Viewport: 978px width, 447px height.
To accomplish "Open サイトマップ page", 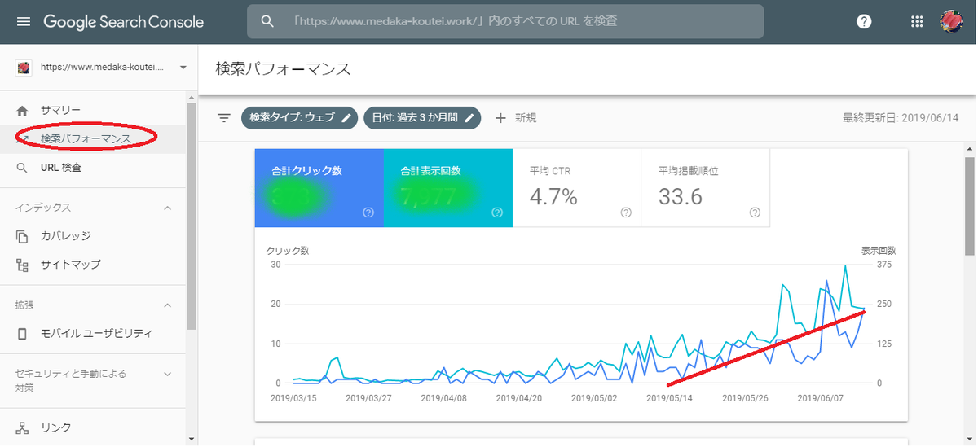I will click(71, 265).
